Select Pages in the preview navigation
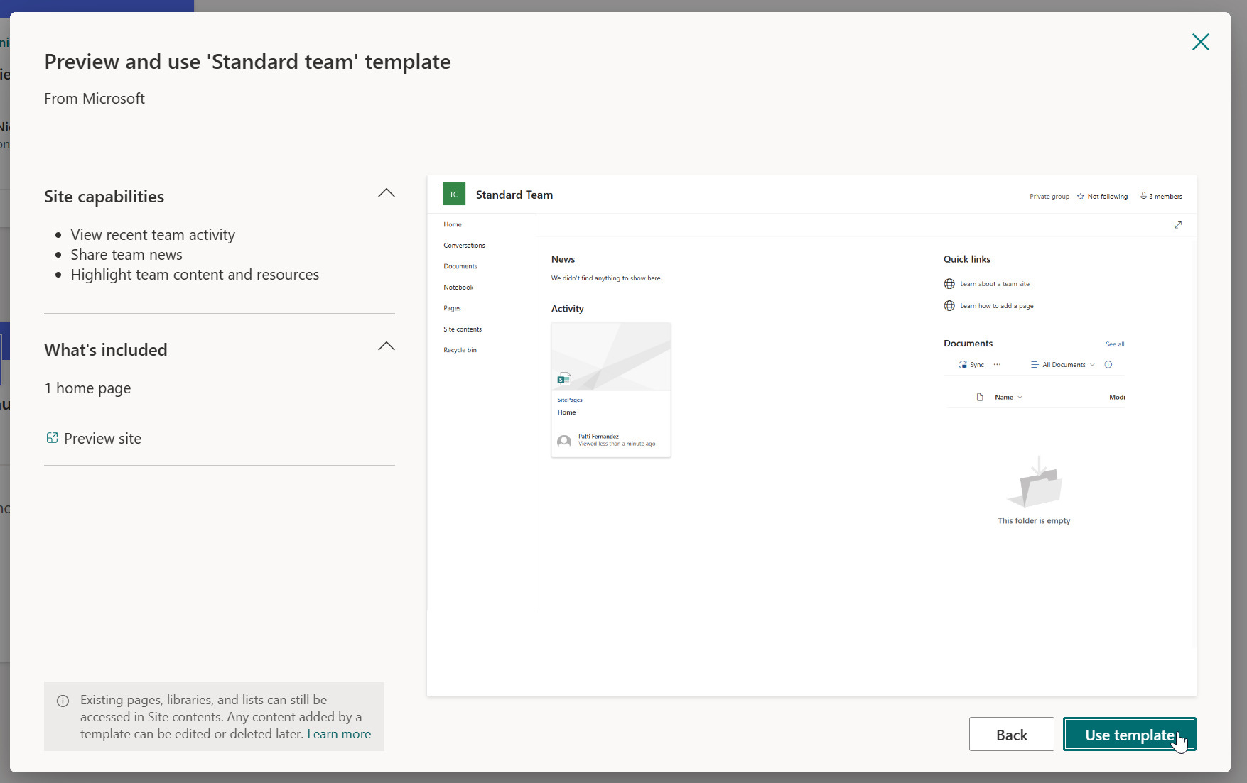Viewport: 1247px width, 783px height. [452, 308]
